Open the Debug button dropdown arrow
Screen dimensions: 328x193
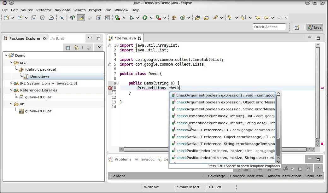(138, 18)
